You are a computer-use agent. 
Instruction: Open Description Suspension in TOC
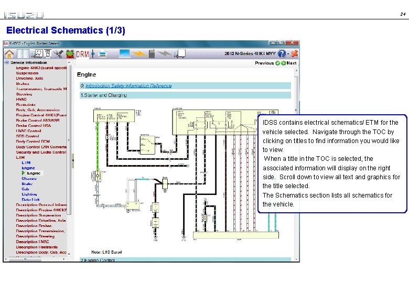(x=38, y=215)
